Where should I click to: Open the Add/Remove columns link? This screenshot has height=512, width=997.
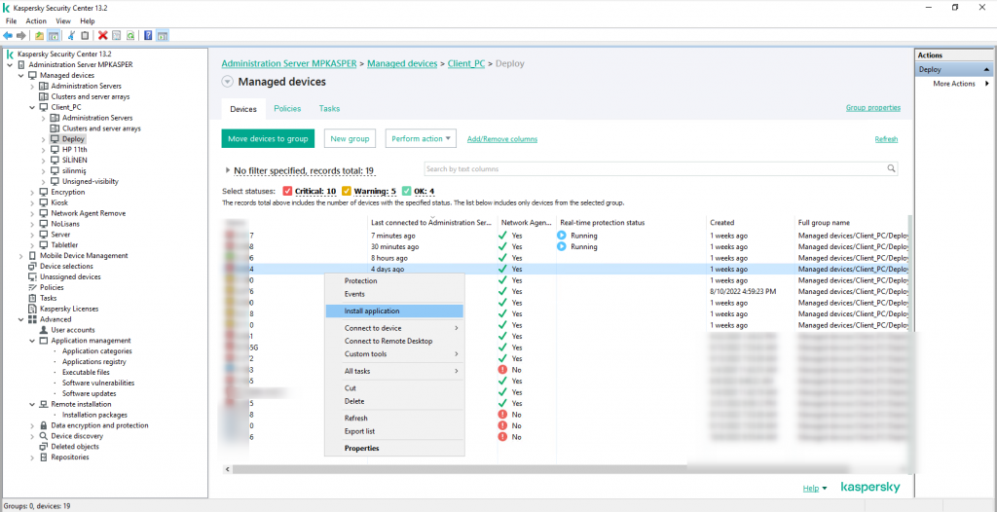[501, 139]
